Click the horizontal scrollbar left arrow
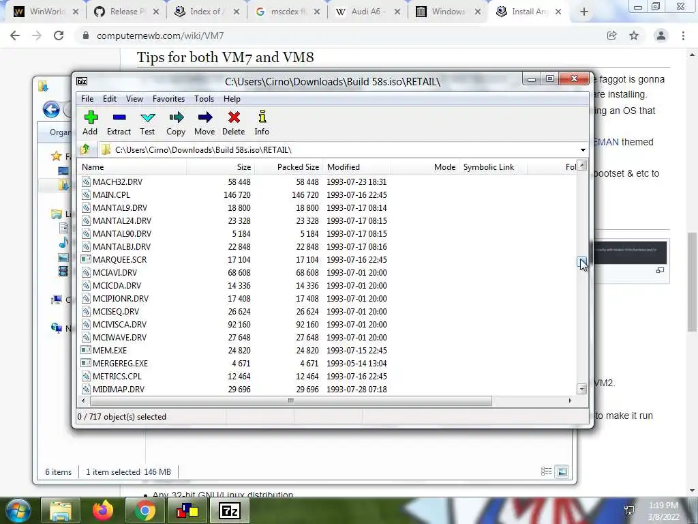This screenshot has height=524, width=698. coord(83,401)
